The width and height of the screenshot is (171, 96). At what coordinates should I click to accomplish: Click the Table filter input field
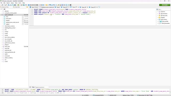20,7
